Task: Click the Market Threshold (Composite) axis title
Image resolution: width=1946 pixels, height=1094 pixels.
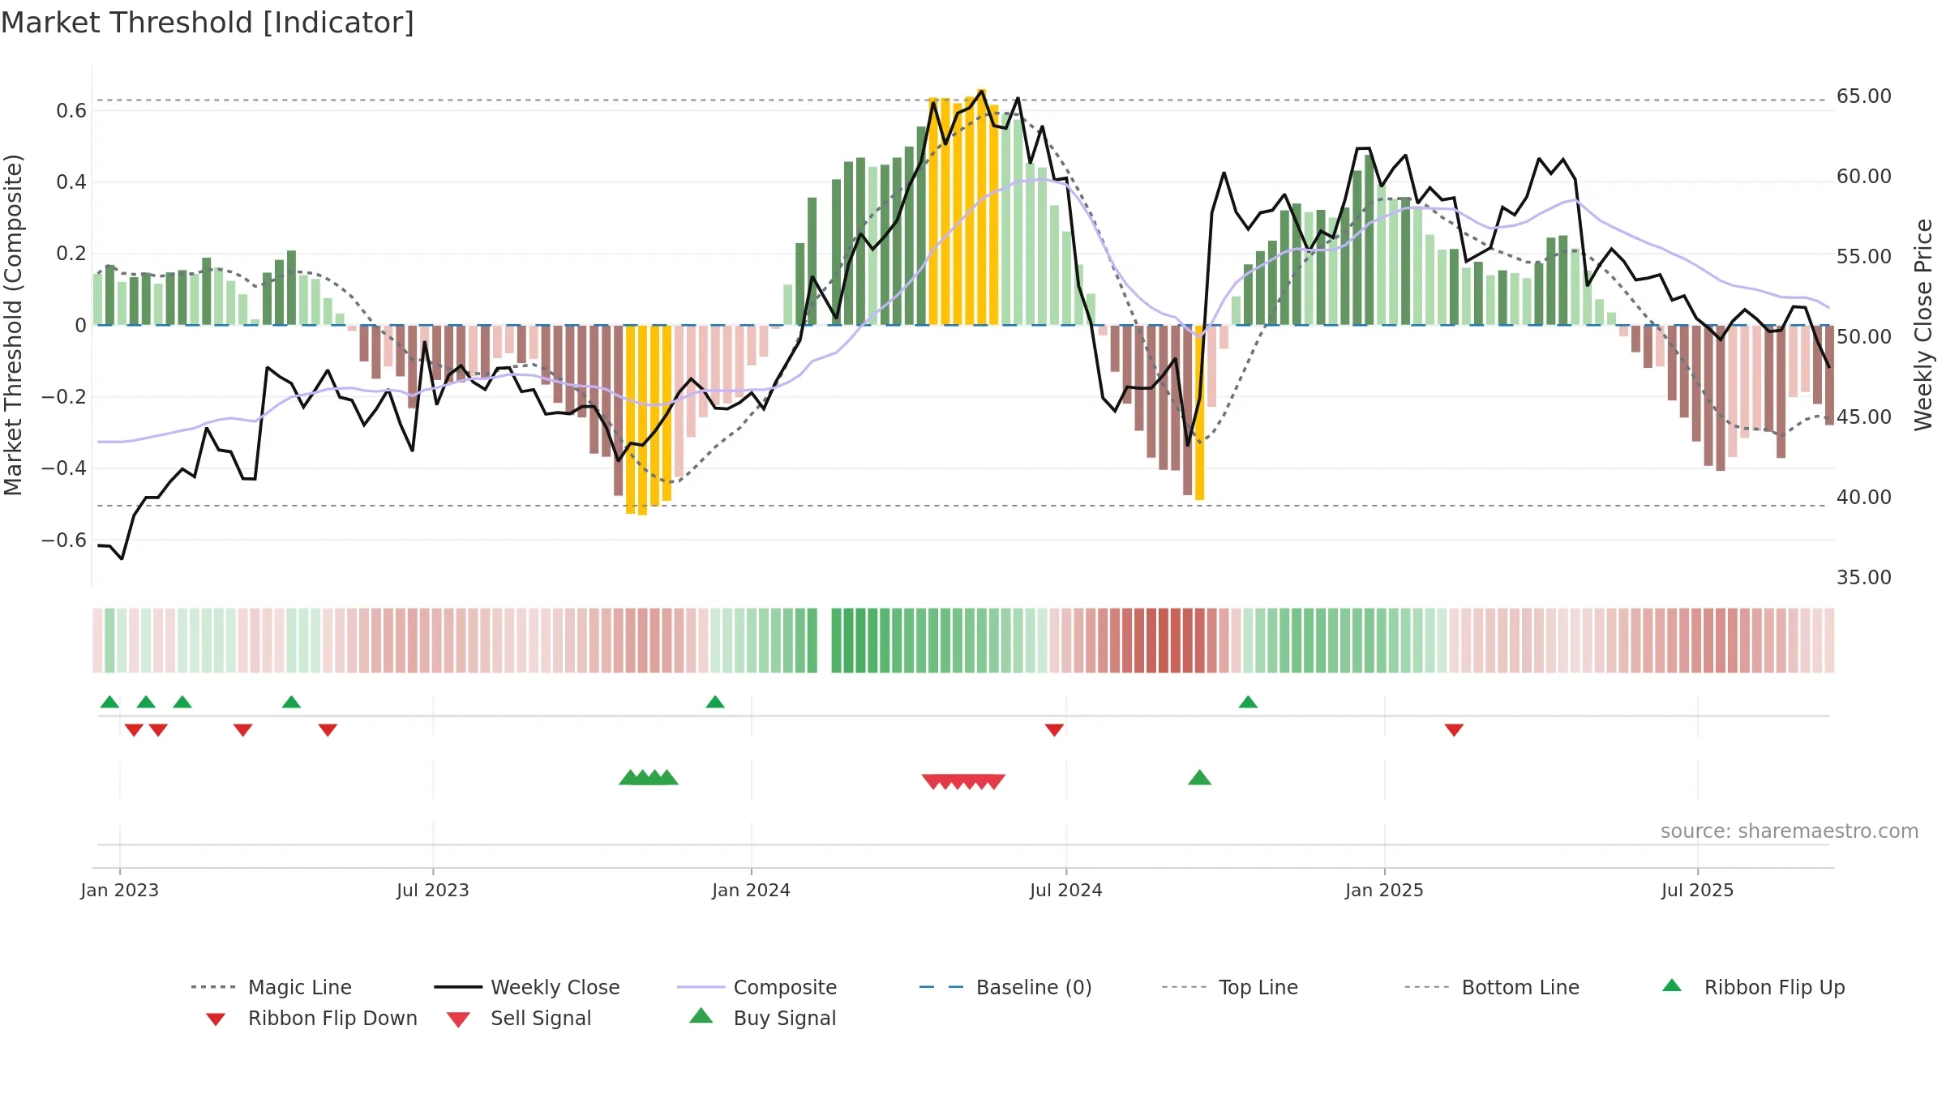Action: coord(13,325)
